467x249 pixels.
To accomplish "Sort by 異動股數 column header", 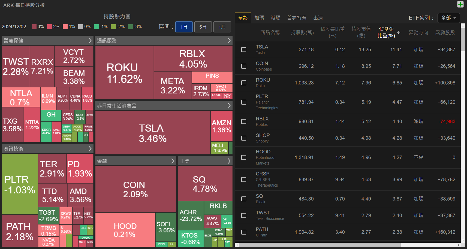I will (x=445, y=32).
